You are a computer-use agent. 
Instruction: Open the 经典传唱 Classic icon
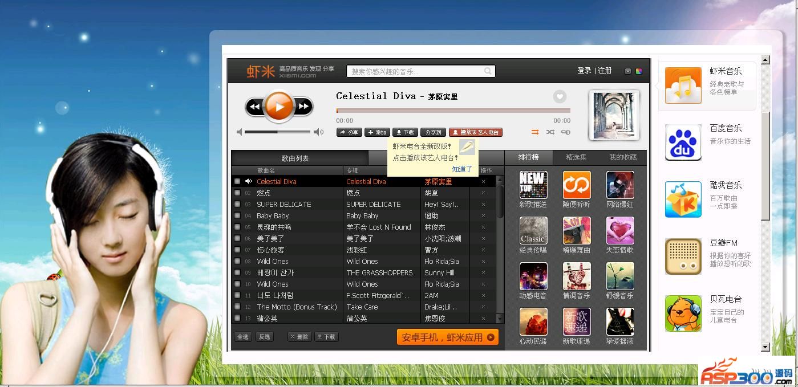point(533,230)
